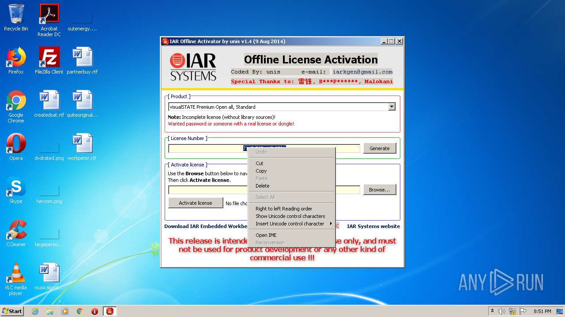Screen dimensions: 565x317
Task: Choose Delete from context menu
Action: [x=291, y=186]
